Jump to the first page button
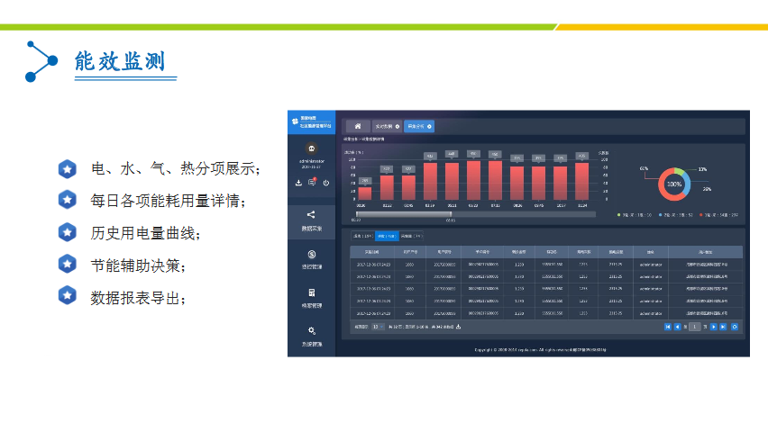The width and height of the screenshot is (768, 432). [x=668, y=327]
